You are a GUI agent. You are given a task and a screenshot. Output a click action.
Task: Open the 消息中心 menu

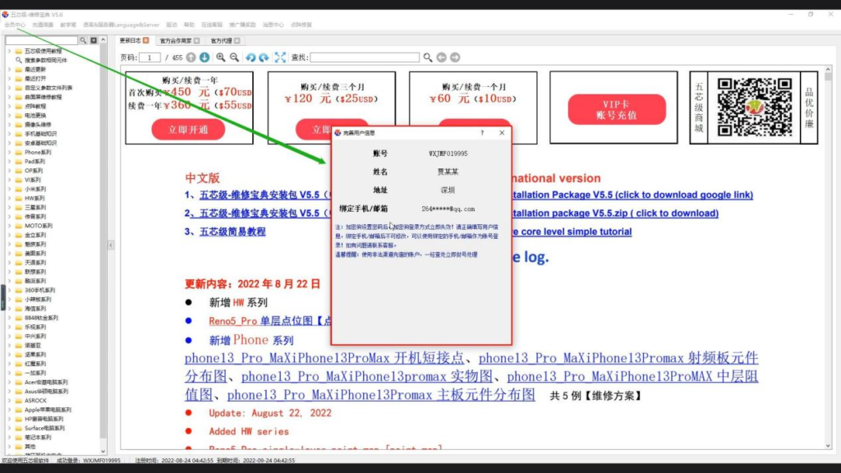coord(273,25)
